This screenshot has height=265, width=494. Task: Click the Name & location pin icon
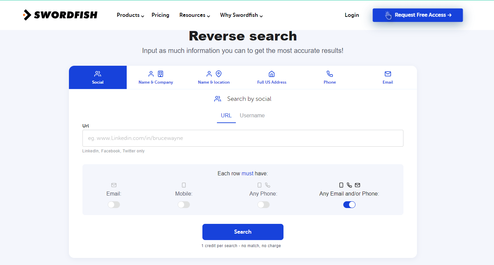[x=219, y=74]
